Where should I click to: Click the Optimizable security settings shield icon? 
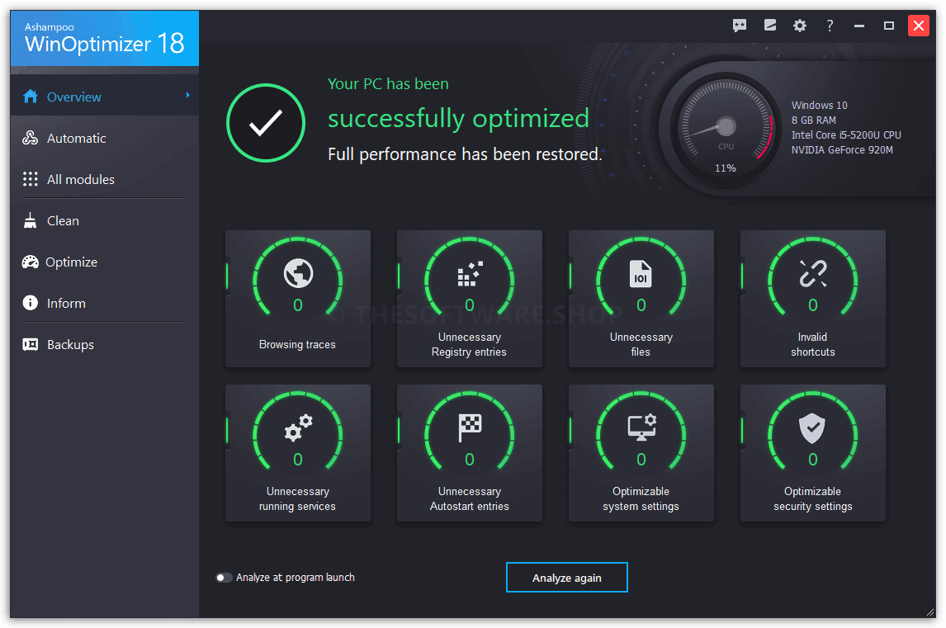812,430
